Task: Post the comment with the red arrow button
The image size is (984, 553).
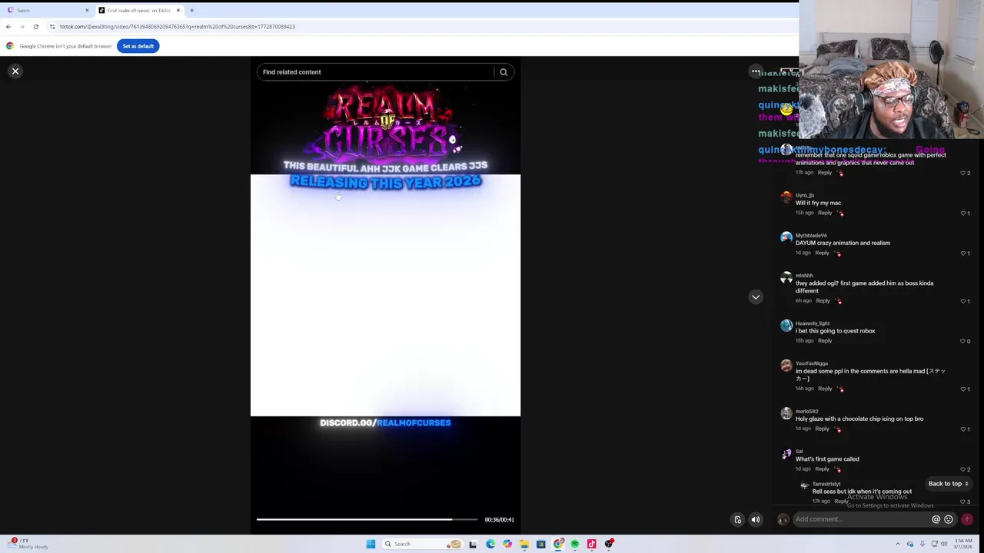Action: click(x=967, y=519)
